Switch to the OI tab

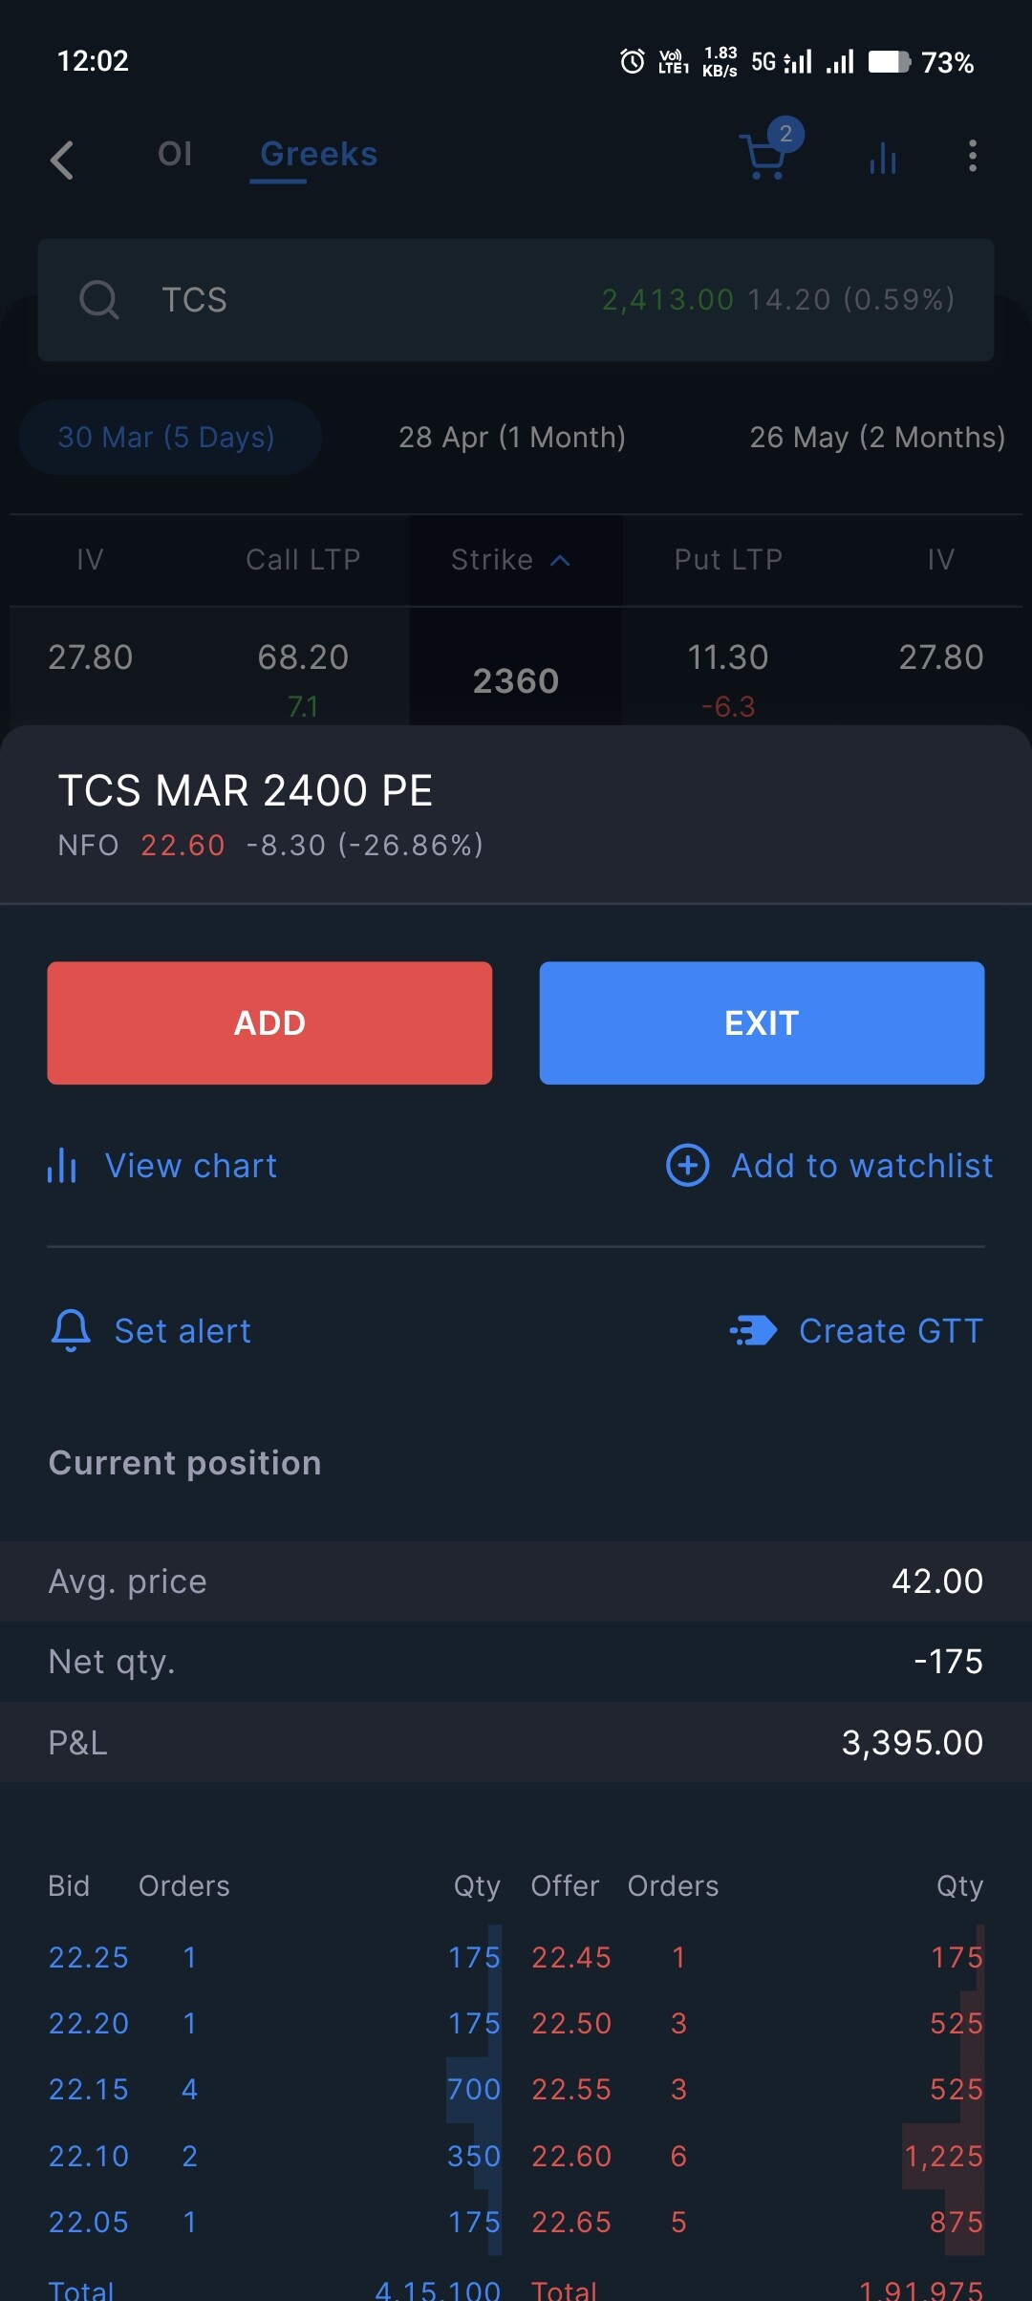pyautogui.click(x=175, y=154)
